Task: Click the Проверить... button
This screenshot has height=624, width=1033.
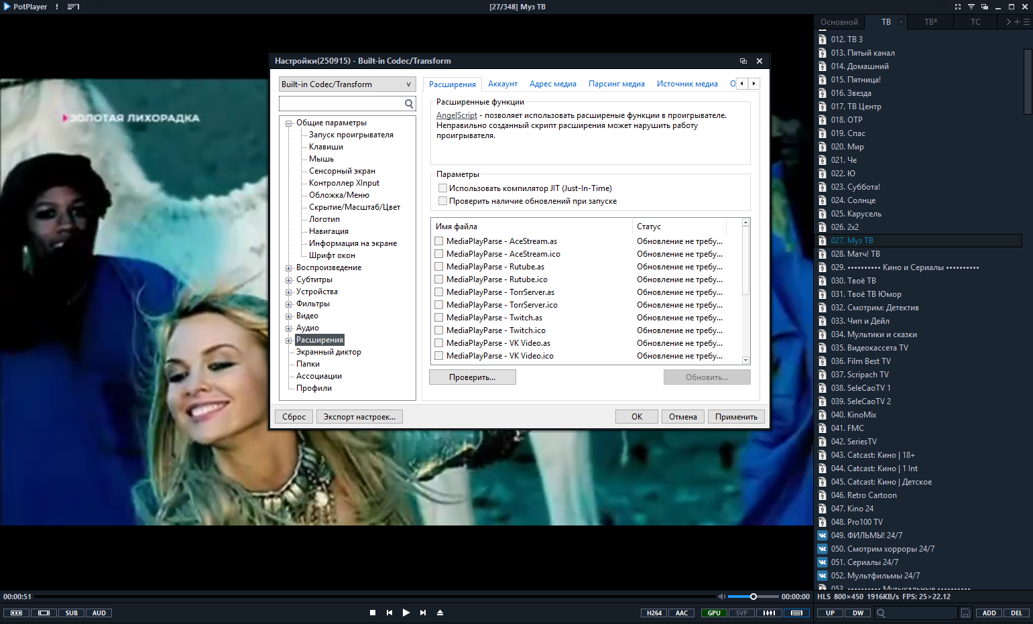Action: click(x=472, y=377)
